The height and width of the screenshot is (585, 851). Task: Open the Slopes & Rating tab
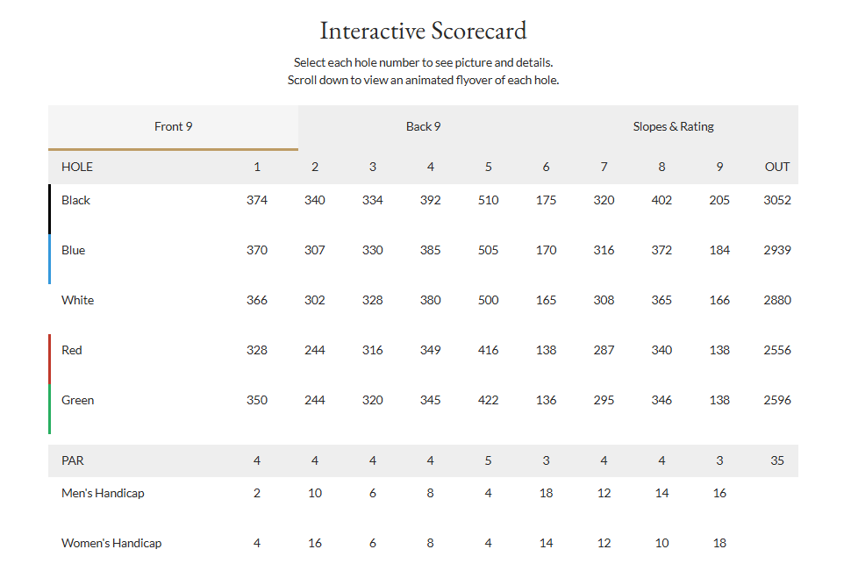point(673,126)
